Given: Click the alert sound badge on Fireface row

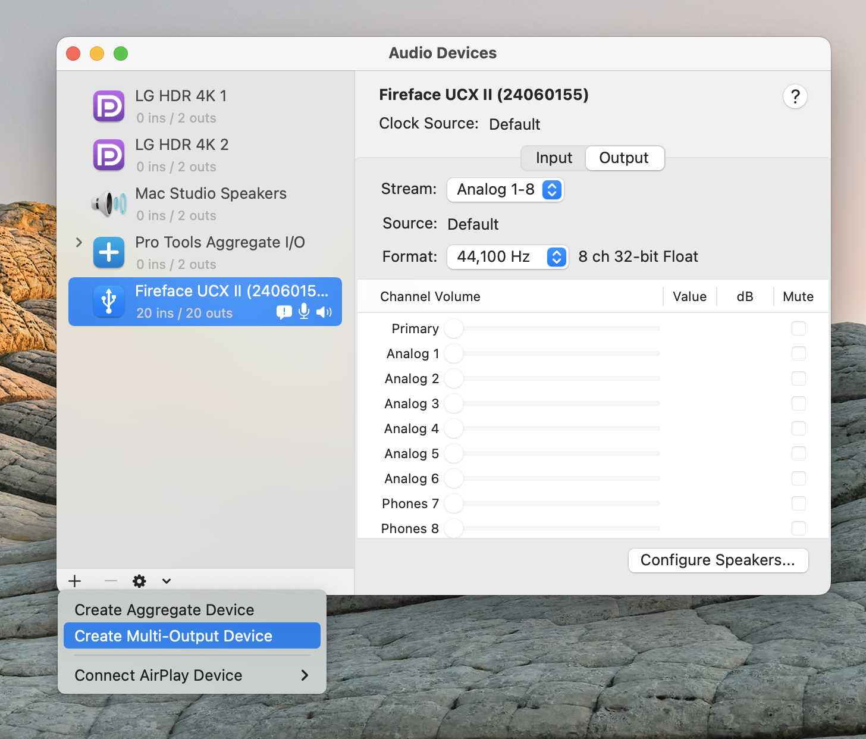Looking at the screenshot, I should (284, 312).
